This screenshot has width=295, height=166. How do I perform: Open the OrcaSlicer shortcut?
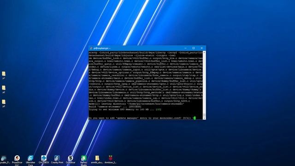tap(71, 160)
